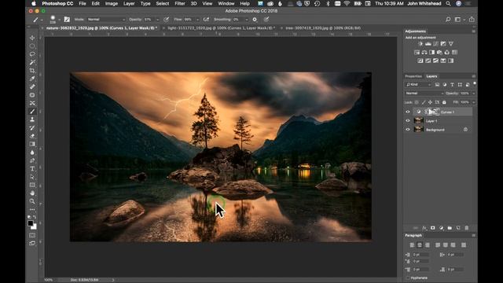Image resolution: width=503 pixels, height=283 pixels.
Task: Click the Share image button
Action: click(x=472, y=20)
